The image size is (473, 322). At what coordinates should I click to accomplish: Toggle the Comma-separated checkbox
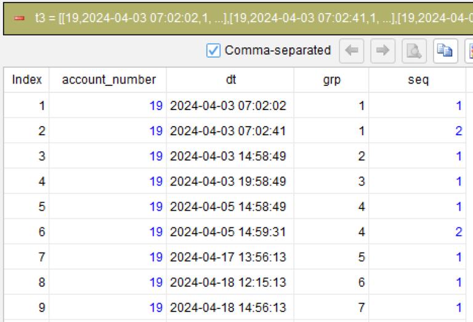coord(213,50)
